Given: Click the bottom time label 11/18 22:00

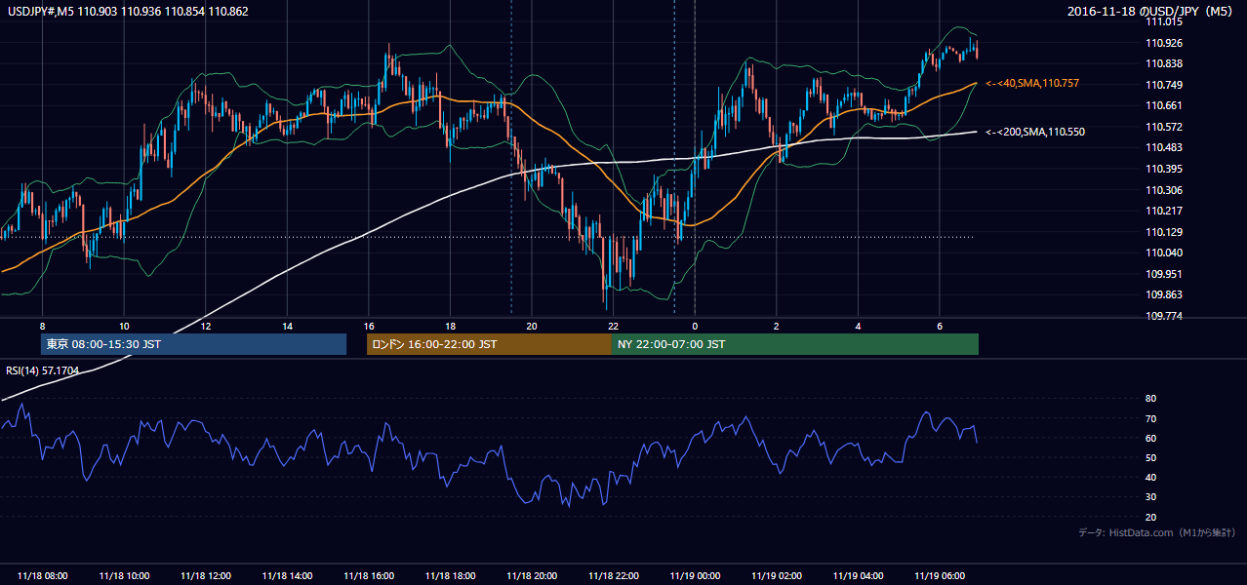Looking at the screenshot, I should (613, 576).
